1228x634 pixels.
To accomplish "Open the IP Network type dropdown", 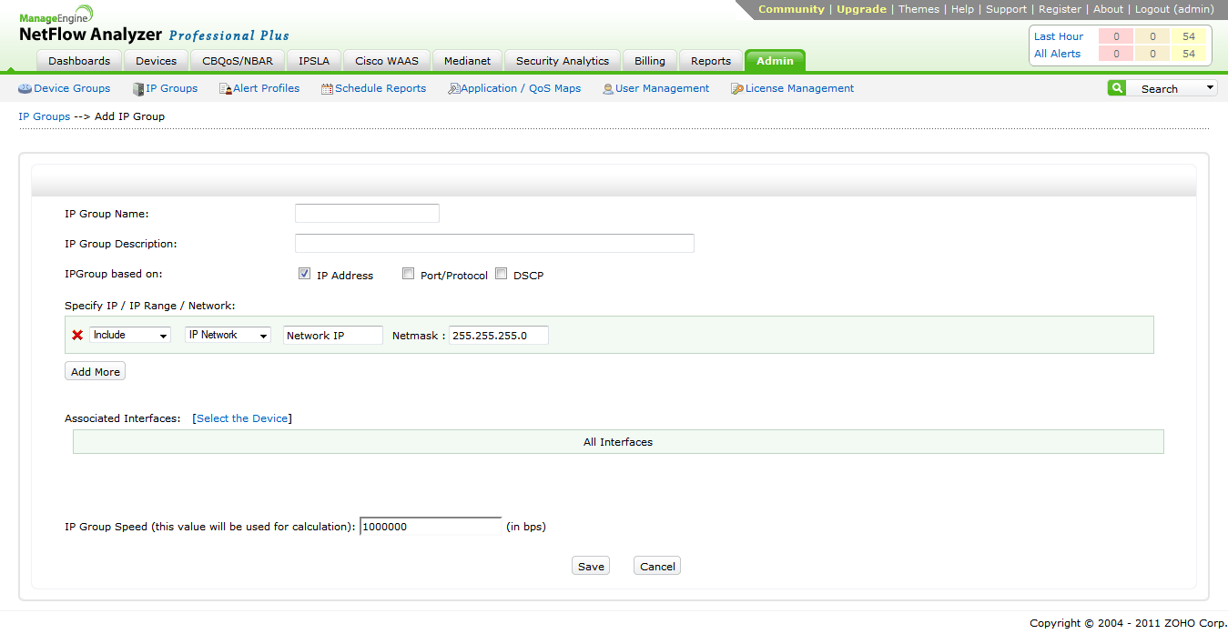I will tap(228, 335).
